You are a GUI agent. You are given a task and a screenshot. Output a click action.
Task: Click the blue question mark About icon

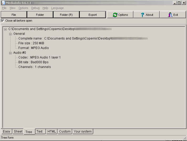[x=142, y=15]
